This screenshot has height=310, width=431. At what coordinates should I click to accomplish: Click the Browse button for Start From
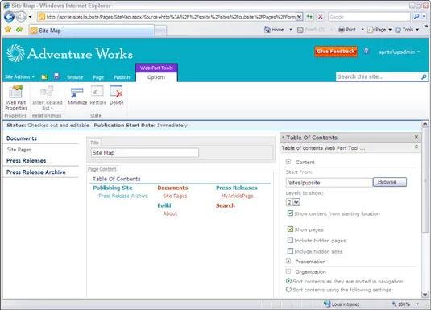pos(389,182)
